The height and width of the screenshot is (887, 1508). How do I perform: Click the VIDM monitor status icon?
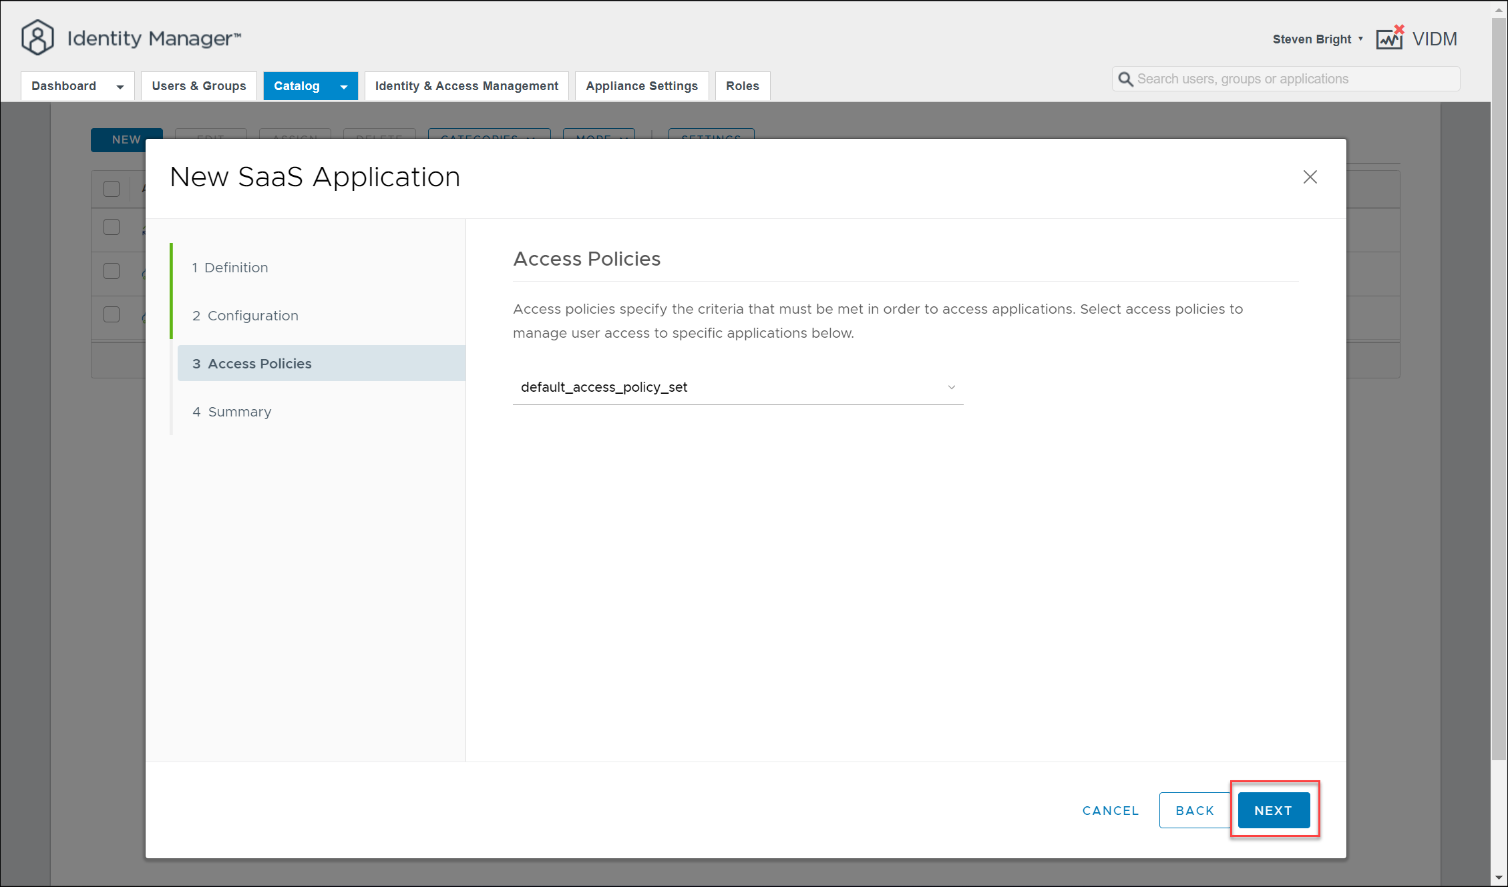[x=1390, y=39]
